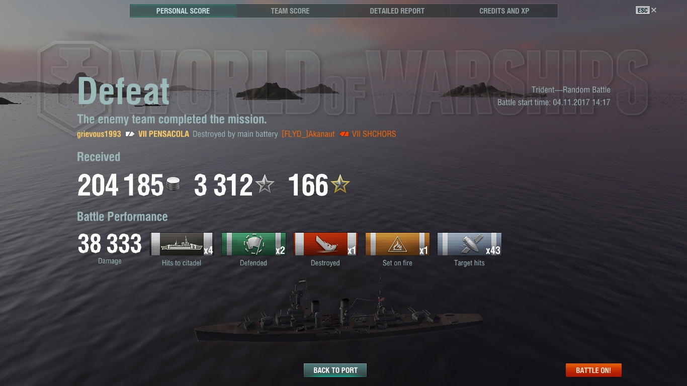Click the Hits to citadel ribbon icon

(x=182, y=244)
